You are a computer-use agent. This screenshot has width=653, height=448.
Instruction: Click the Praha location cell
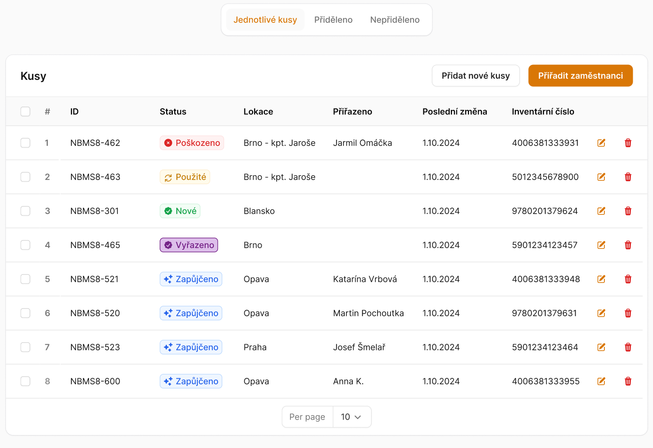click(255, 347)
